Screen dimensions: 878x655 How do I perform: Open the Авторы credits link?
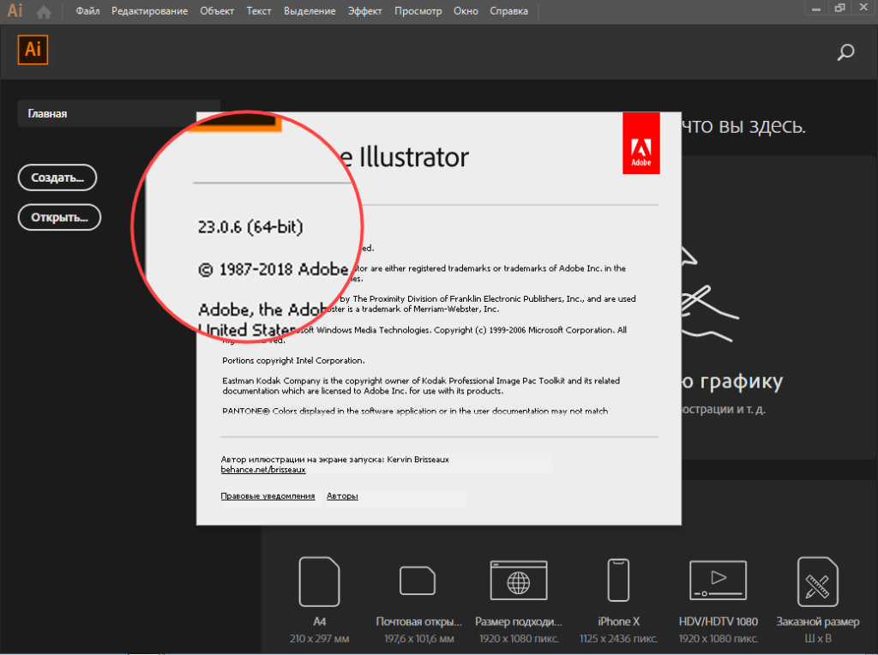[x=342, y=496]
